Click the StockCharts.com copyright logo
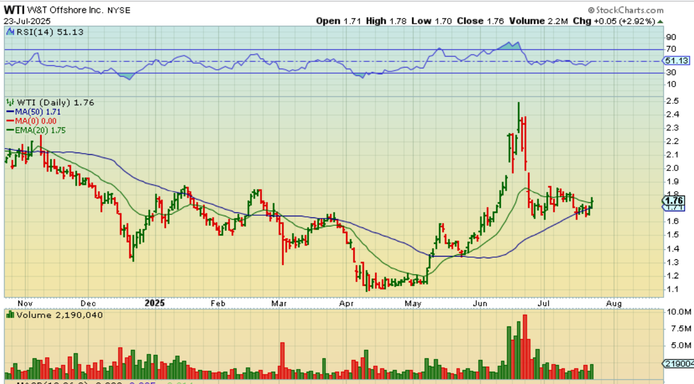 626,10
